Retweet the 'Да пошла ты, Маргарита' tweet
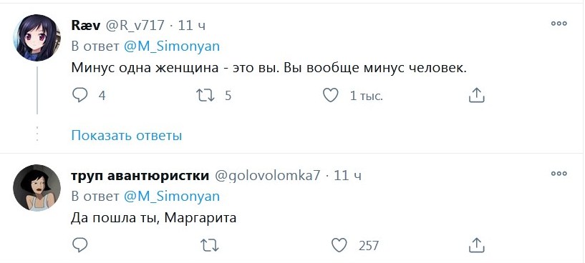 [210, 246]
